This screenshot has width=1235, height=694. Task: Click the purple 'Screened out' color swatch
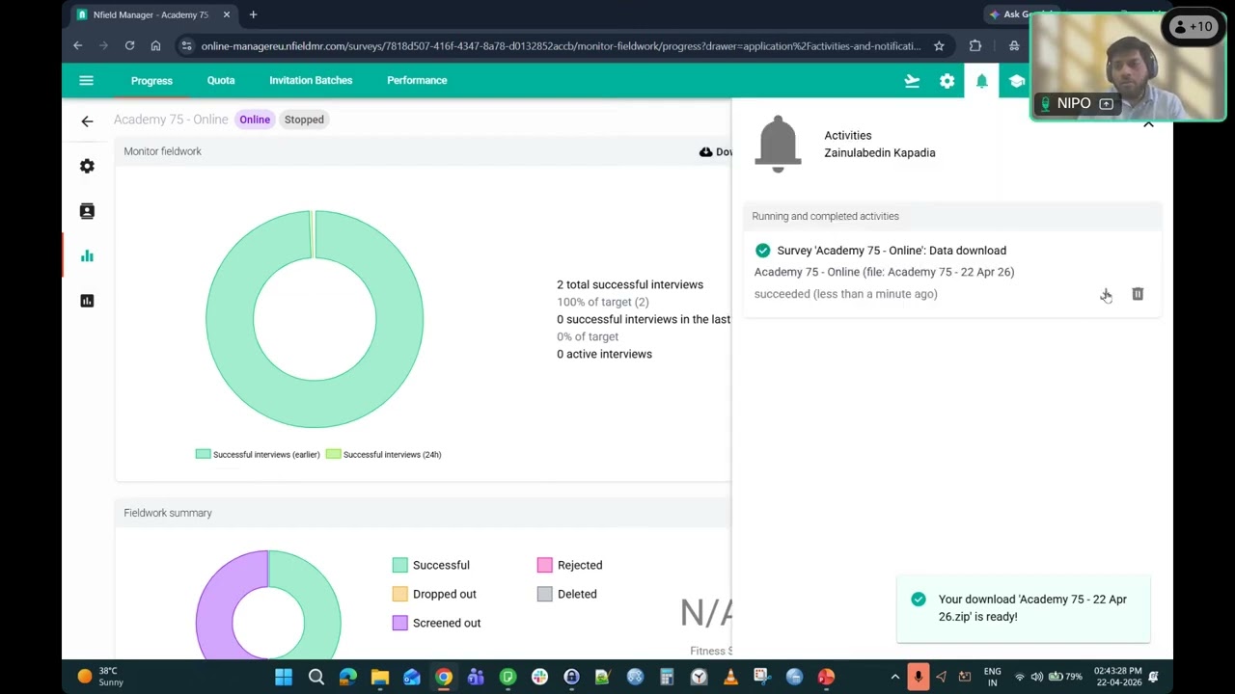(x=400, y=623)
